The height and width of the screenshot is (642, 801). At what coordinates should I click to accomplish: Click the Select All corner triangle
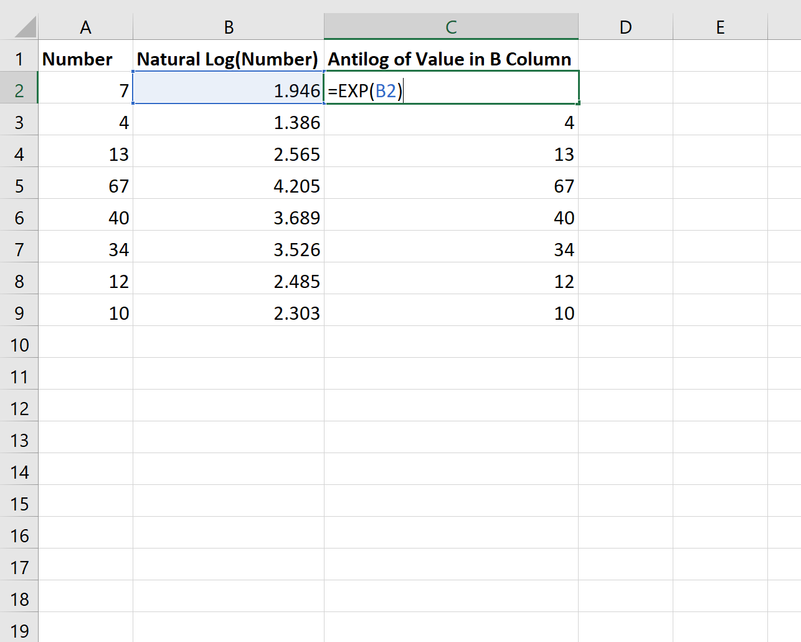click(x=25, y=27)
